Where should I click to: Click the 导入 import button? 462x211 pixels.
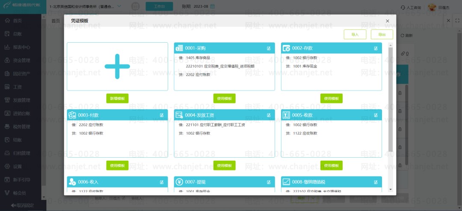point(355,35)
